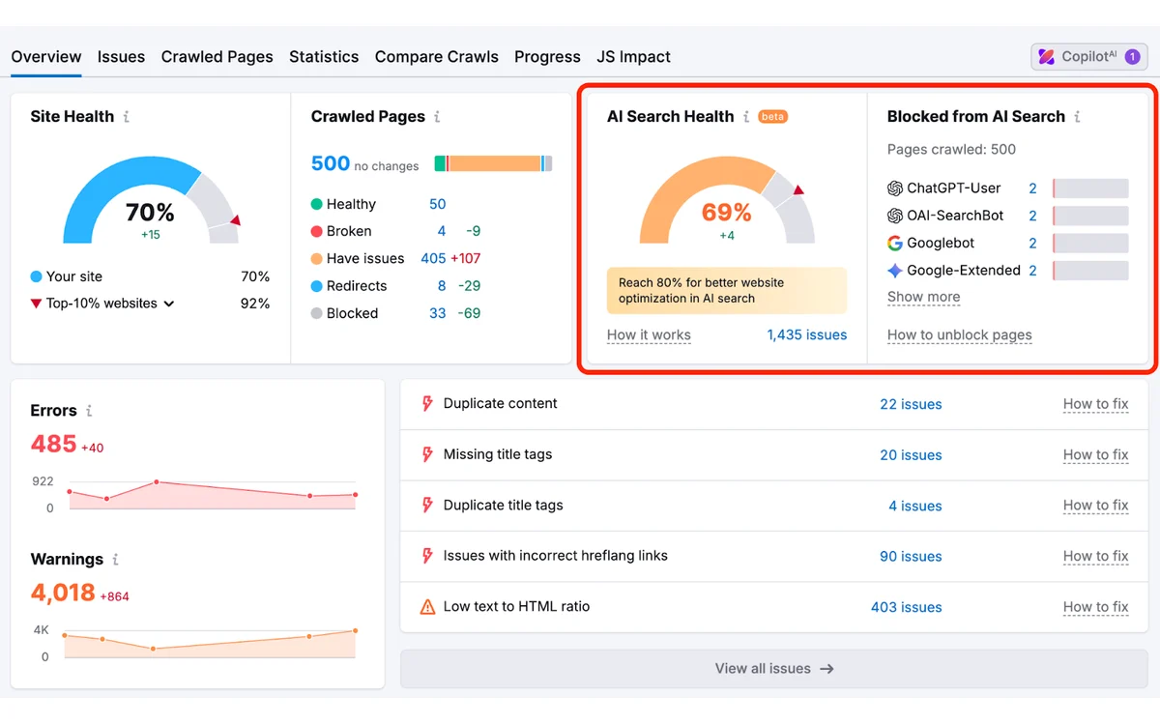Click the Crawled Pages stacked color bar

494,163
